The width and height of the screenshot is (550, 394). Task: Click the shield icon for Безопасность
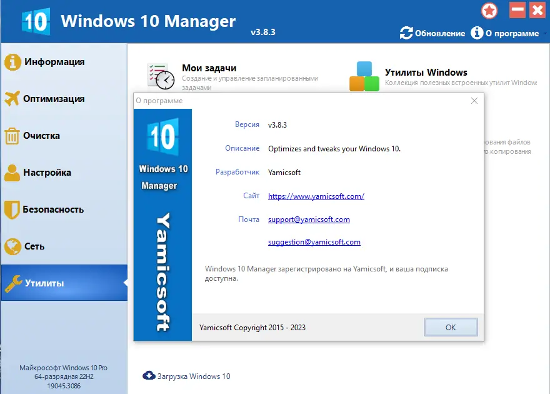point(12,210)
